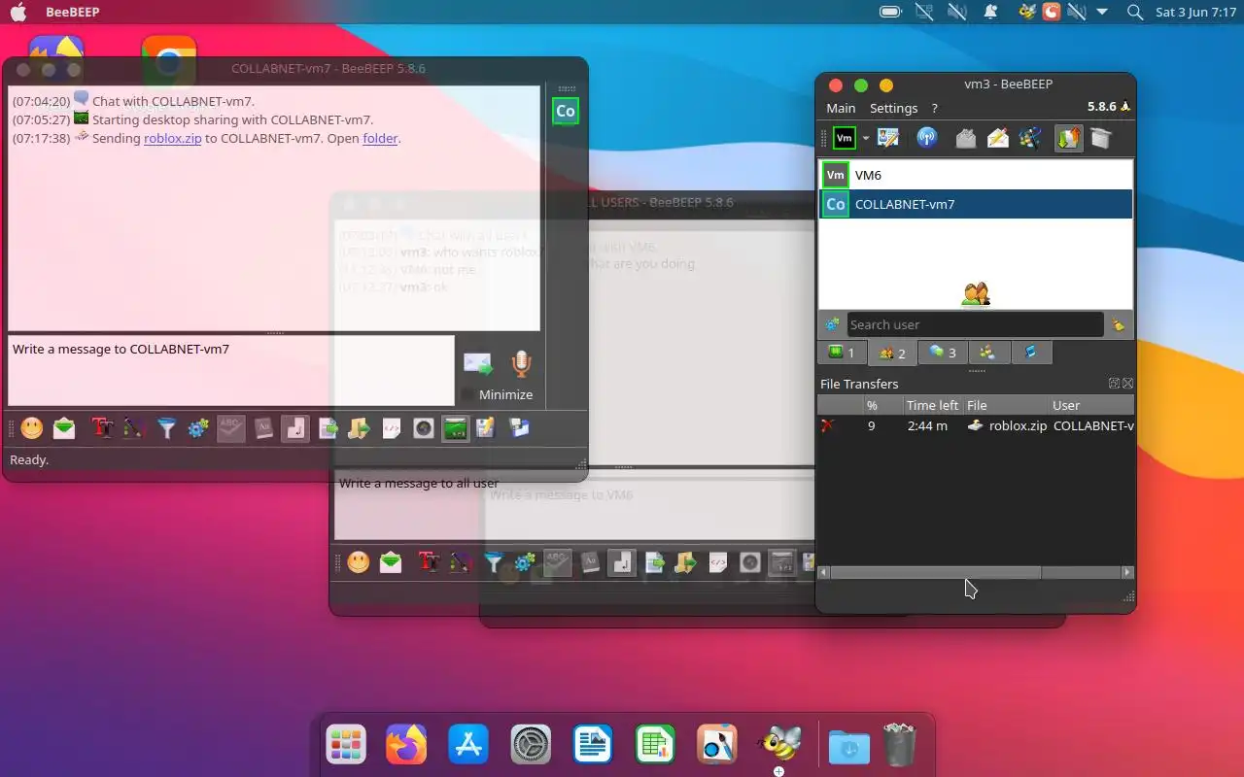
Task: Clear search with the broom icon
Action: [x=1119, y=324]
